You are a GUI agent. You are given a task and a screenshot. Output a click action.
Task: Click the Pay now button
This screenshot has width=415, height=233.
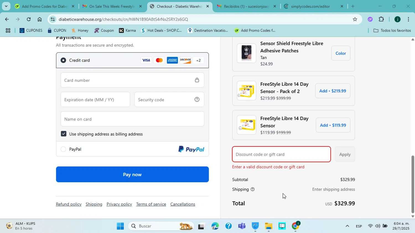(132, 174)
